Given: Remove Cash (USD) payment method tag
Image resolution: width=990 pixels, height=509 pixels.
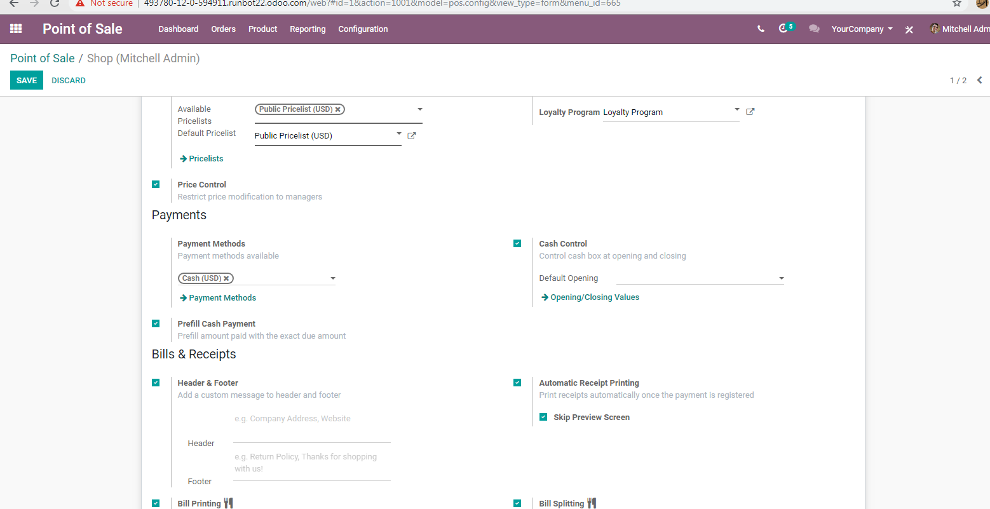Looking at the screenshot, I should pyautogui.click(x=226, y=278).
